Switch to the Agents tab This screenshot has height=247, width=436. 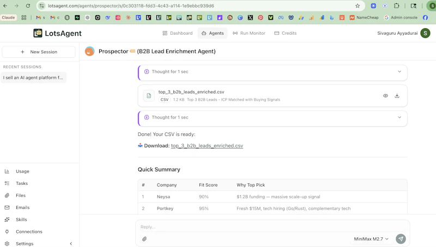(x=213, y=33)
